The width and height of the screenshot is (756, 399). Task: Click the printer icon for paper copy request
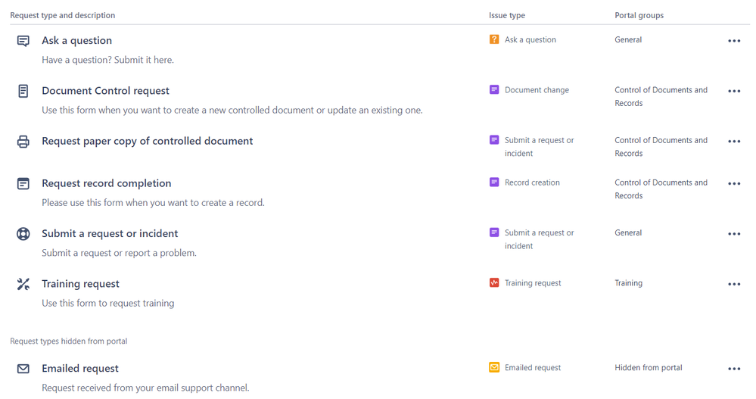(23, 142)
